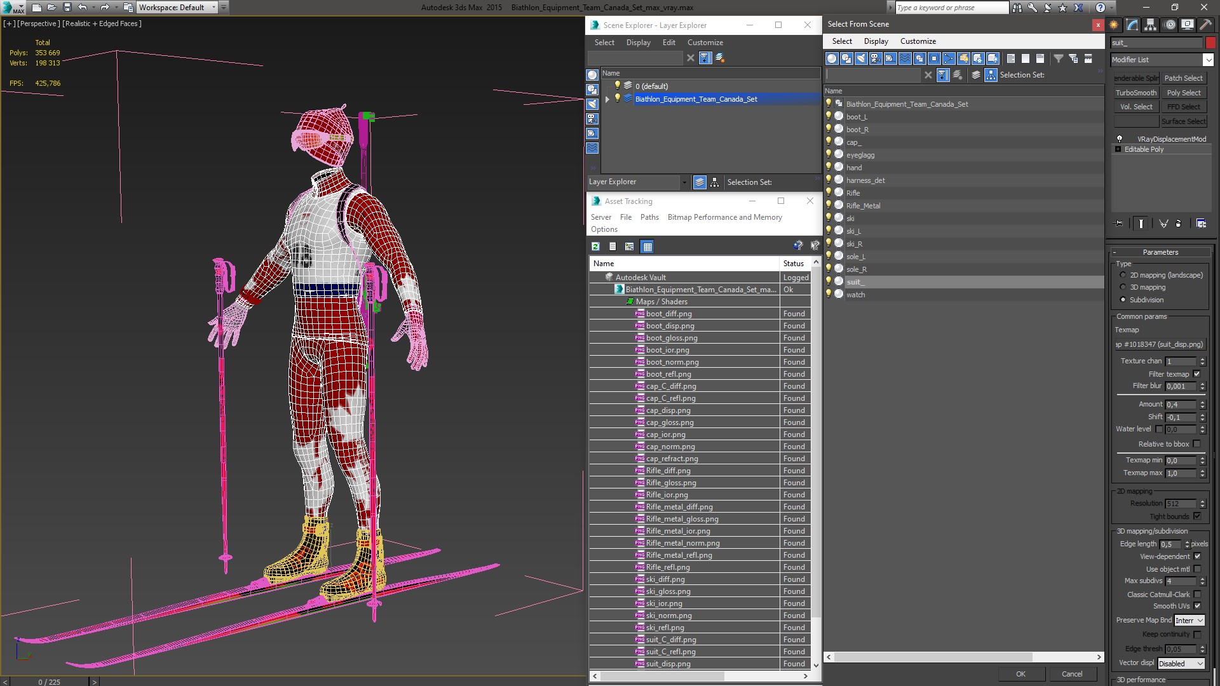Open Edit menu in Scene Explorer
Image resolution: width=1220 pixels, height=686 pixels.
click(x=668, y=43)
